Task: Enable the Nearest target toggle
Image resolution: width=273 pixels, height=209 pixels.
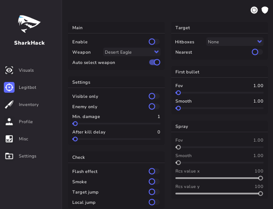Action: [257, 52]
